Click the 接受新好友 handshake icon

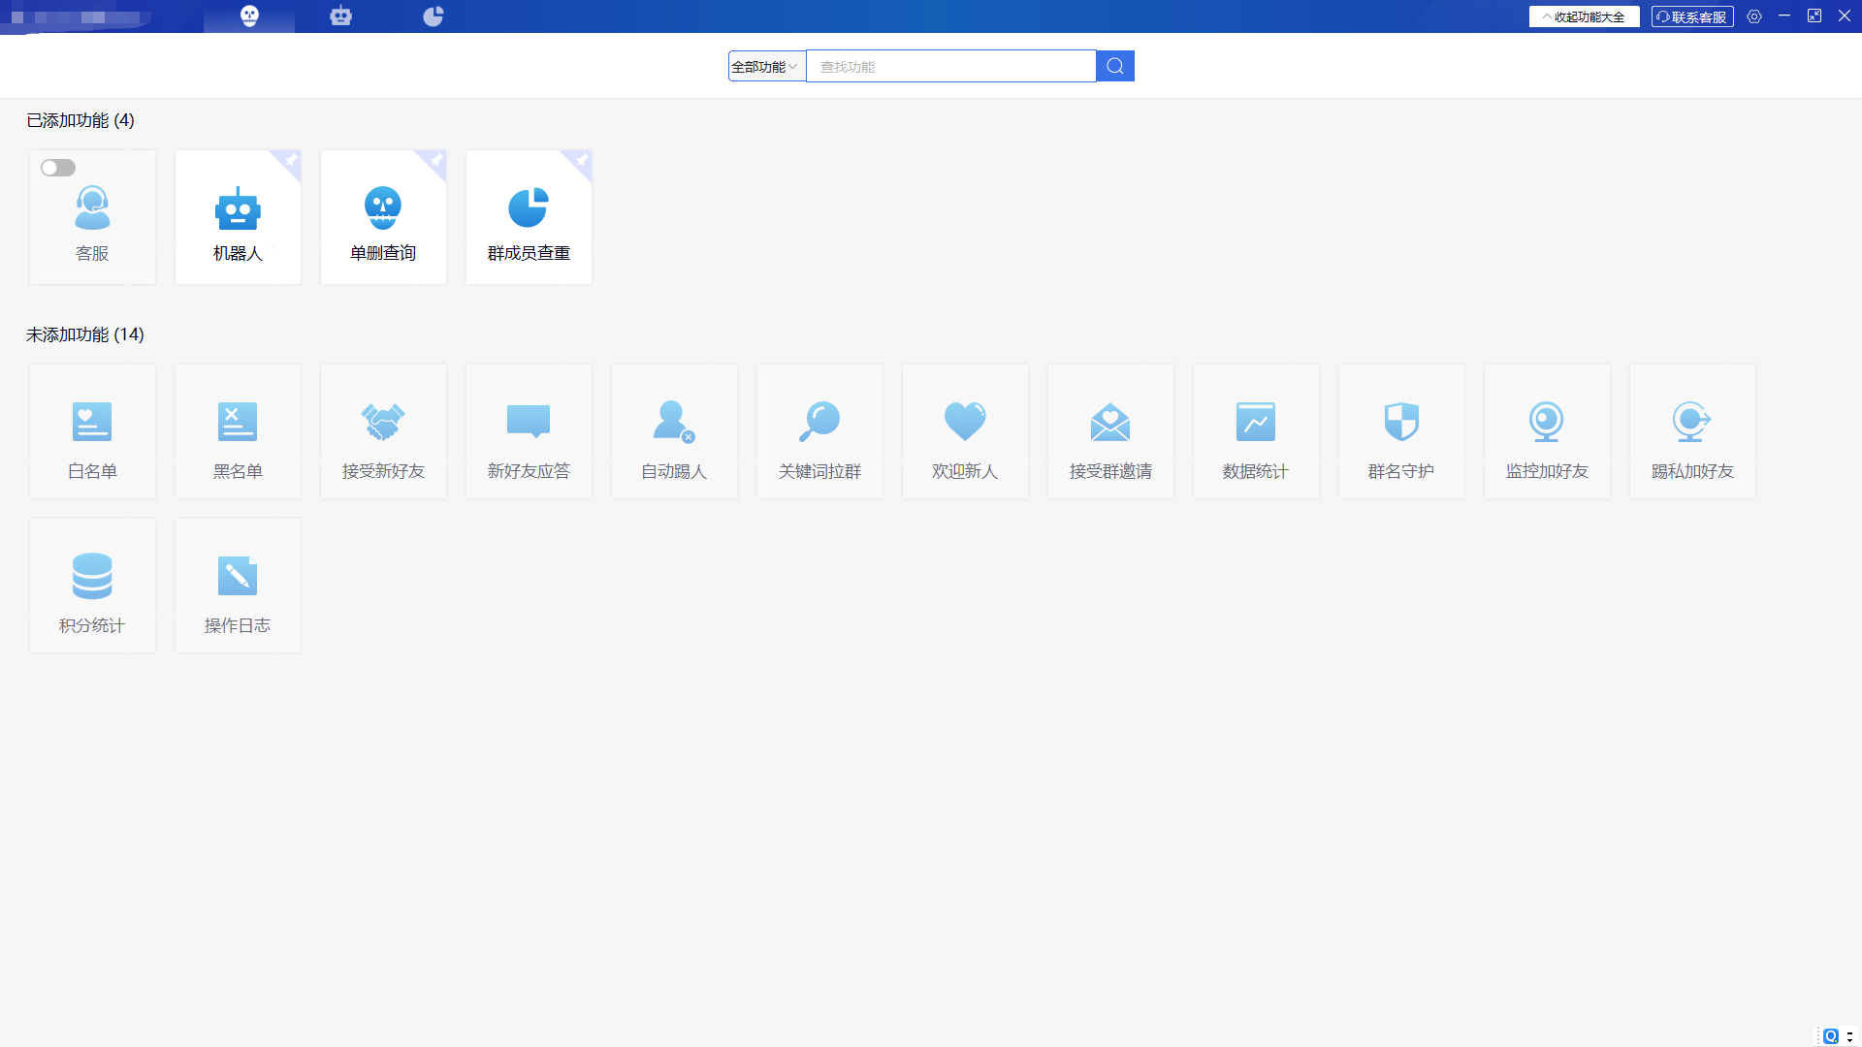pyautogui.click(x=383, y=422)
